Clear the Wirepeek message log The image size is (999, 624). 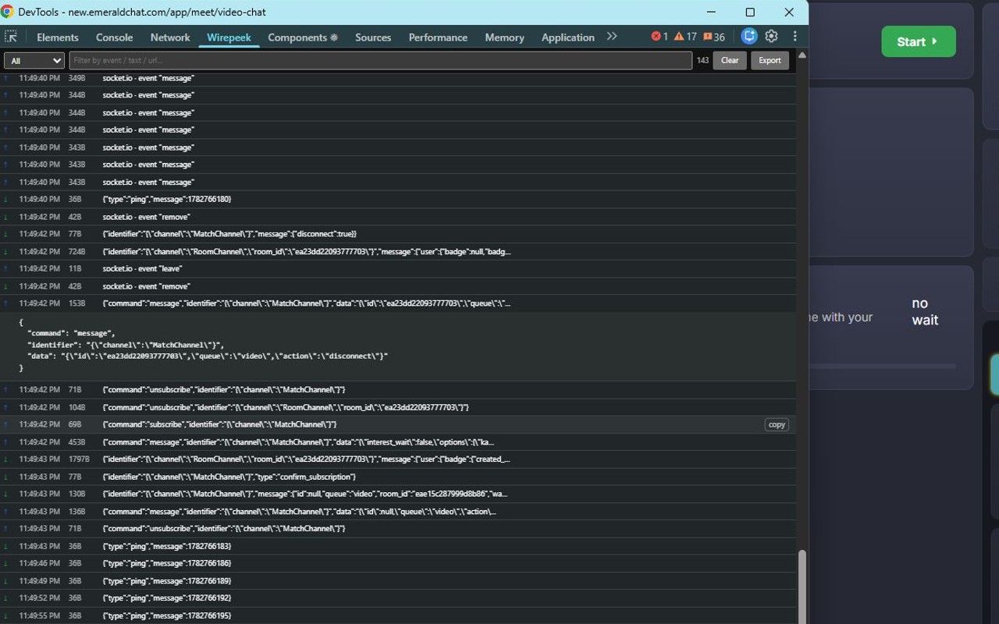[x=730, y=60]
